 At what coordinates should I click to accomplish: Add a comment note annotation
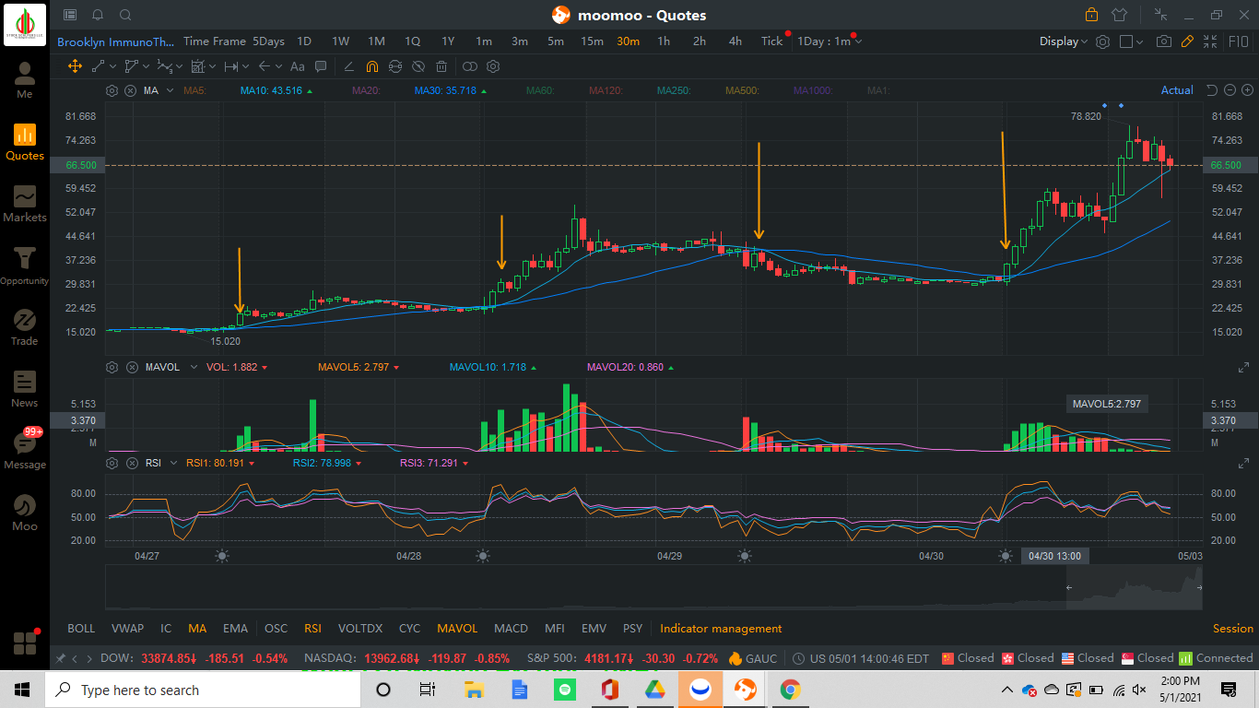(321, 66)
